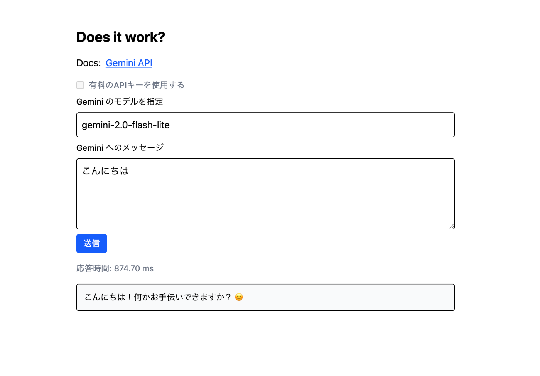The image size is (540, 376).
Task: Click the 874.70 ms response time value
Action: click(x=134, y=268)
